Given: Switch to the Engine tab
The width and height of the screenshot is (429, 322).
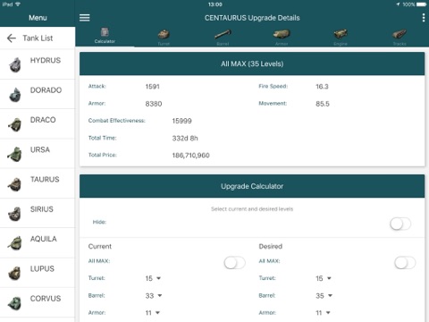Looking at the screenshot, I should pos(341,37).
